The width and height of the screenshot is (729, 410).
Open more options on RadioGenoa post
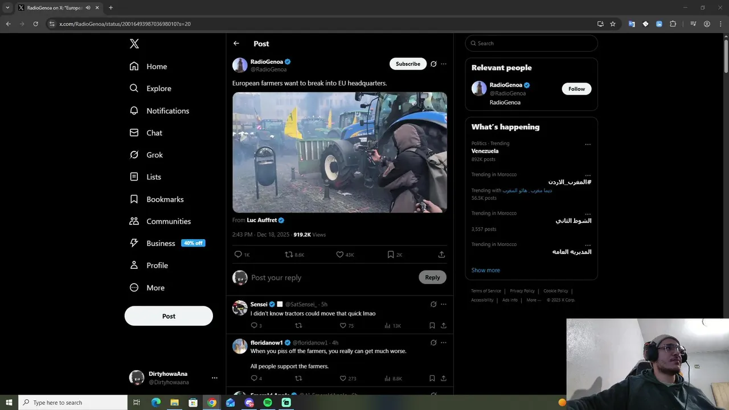tap(444, 64)
